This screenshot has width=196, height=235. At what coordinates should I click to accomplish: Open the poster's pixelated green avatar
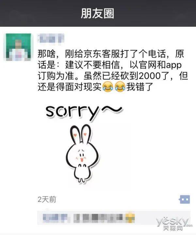pyautogui.click(x=18, y=47)
